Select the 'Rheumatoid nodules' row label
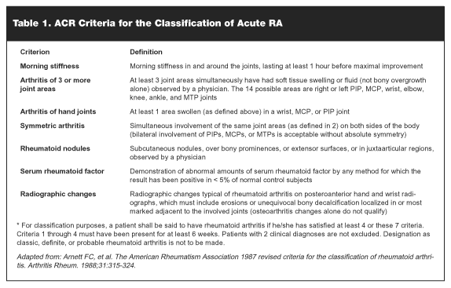This screenshot has height=288, width=451. 55,148
